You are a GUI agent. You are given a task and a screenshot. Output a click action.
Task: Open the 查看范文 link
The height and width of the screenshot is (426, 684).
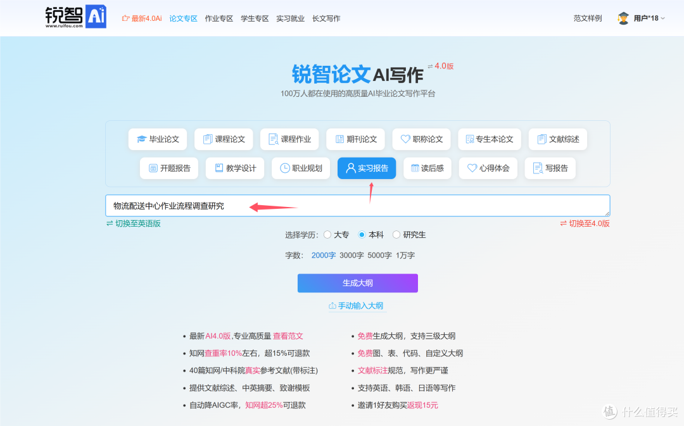288,336
